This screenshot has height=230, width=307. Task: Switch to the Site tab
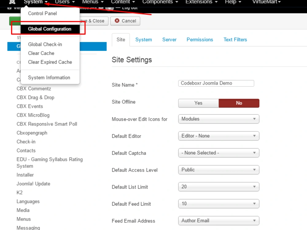tap(121, 40)
